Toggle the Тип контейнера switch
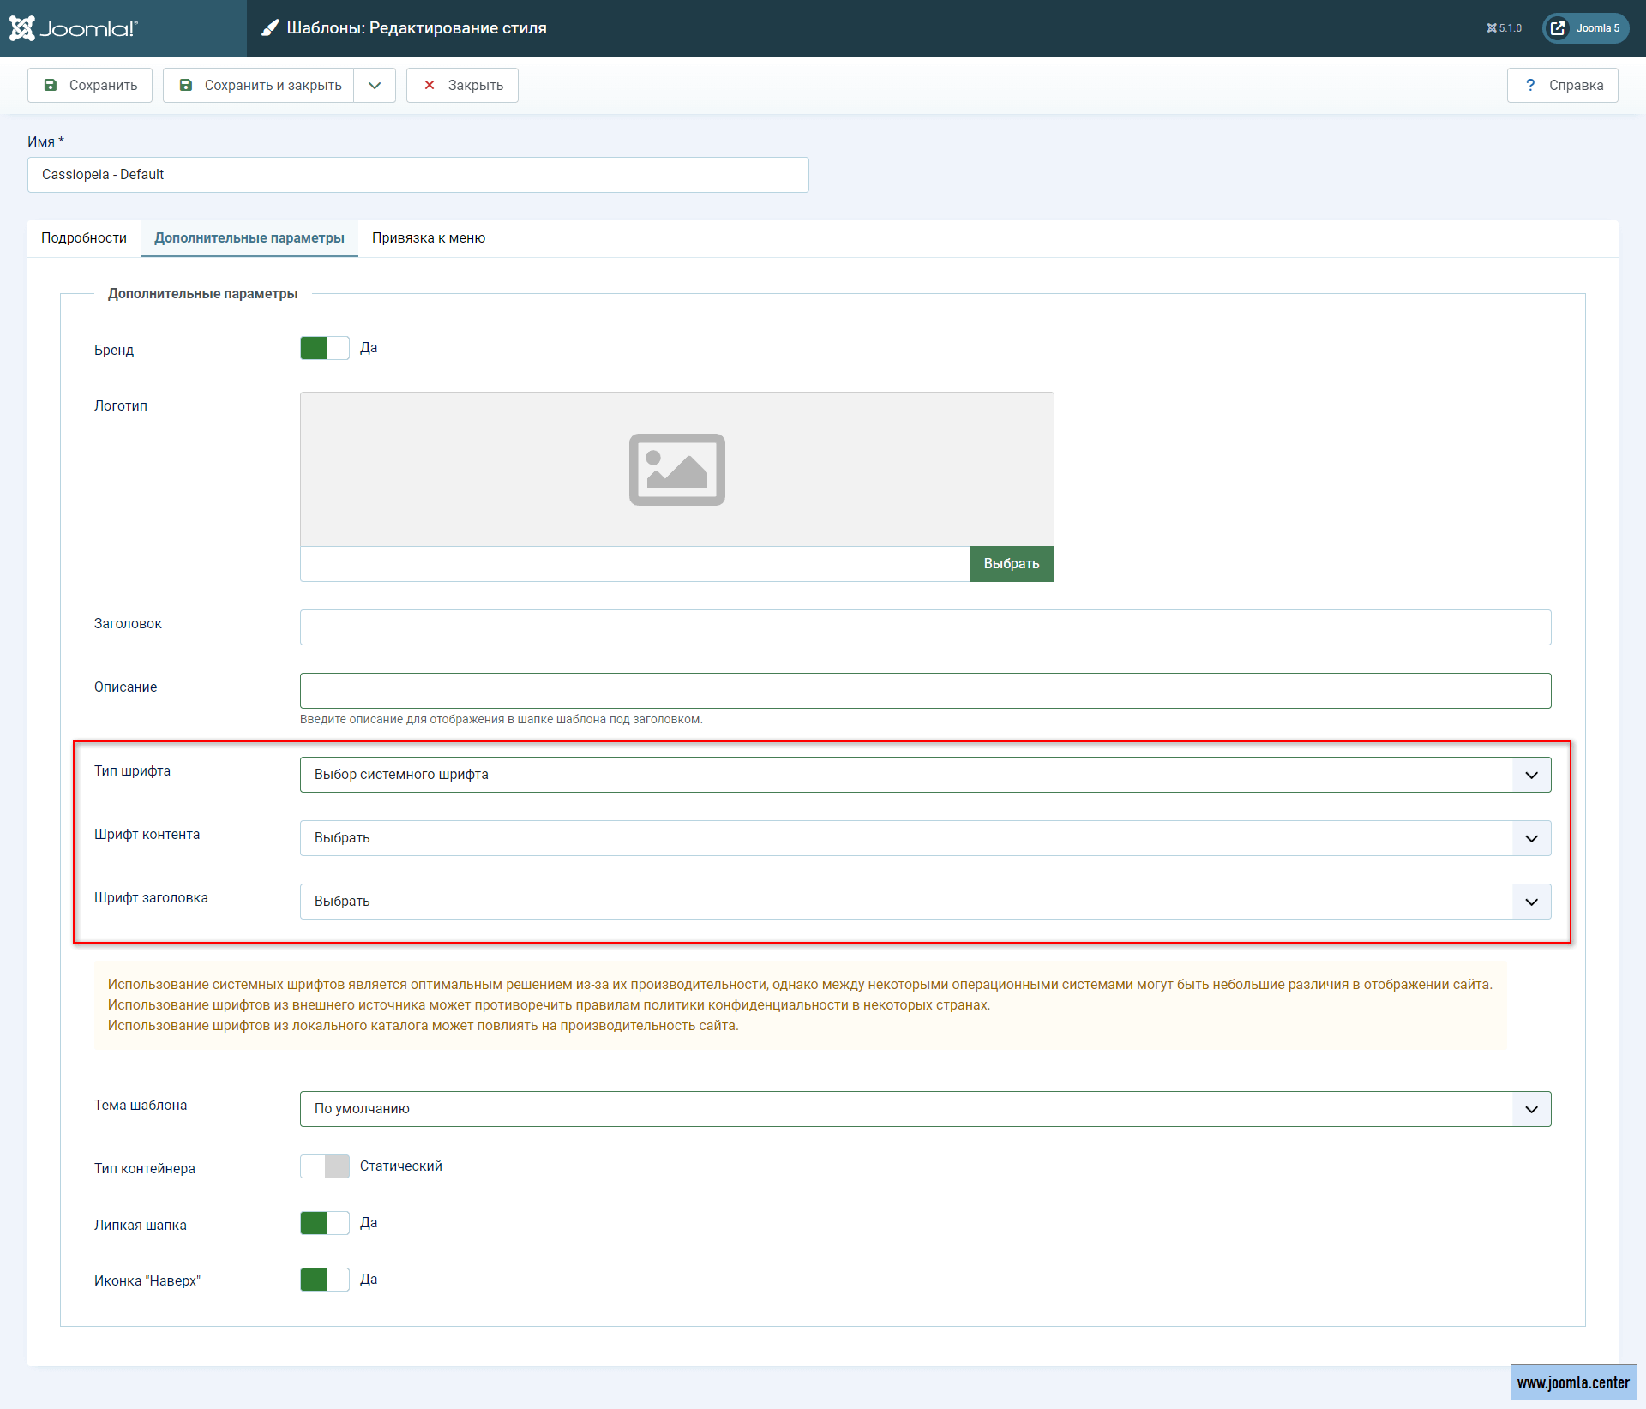This screenshot has width=1646, height=1409. (x=324, y=1166)
